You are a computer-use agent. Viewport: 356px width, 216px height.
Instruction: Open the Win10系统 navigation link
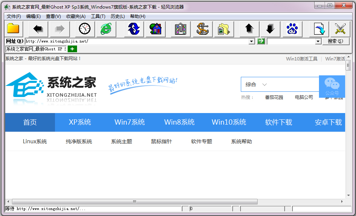229,122
